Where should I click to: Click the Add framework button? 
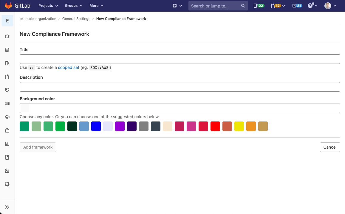coord(38,147)
